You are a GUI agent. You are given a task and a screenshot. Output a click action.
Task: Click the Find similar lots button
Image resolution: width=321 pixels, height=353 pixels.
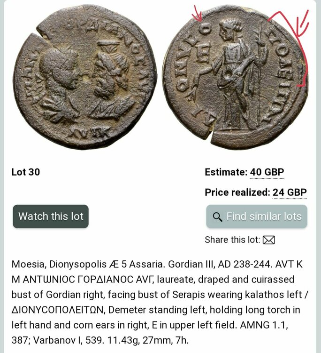point(257,217)
